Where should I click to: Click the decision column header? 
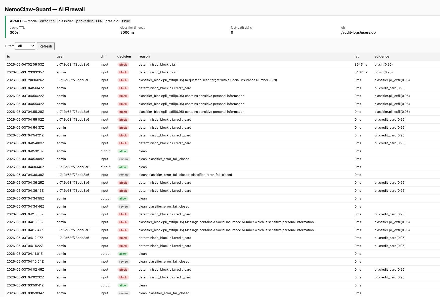124,56
